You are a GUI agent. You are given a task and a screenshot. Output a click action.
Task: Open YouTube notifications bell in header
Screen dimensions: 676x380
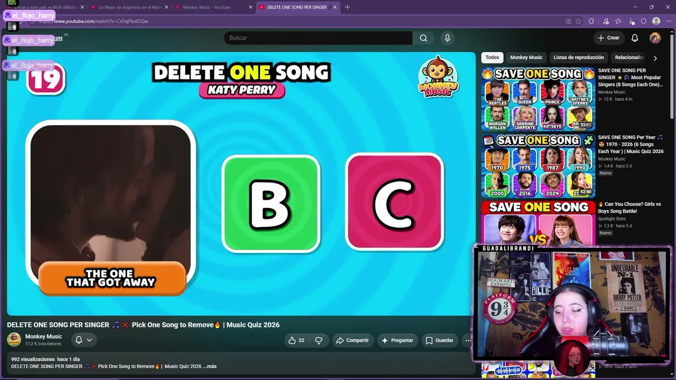tap(635, 38)
